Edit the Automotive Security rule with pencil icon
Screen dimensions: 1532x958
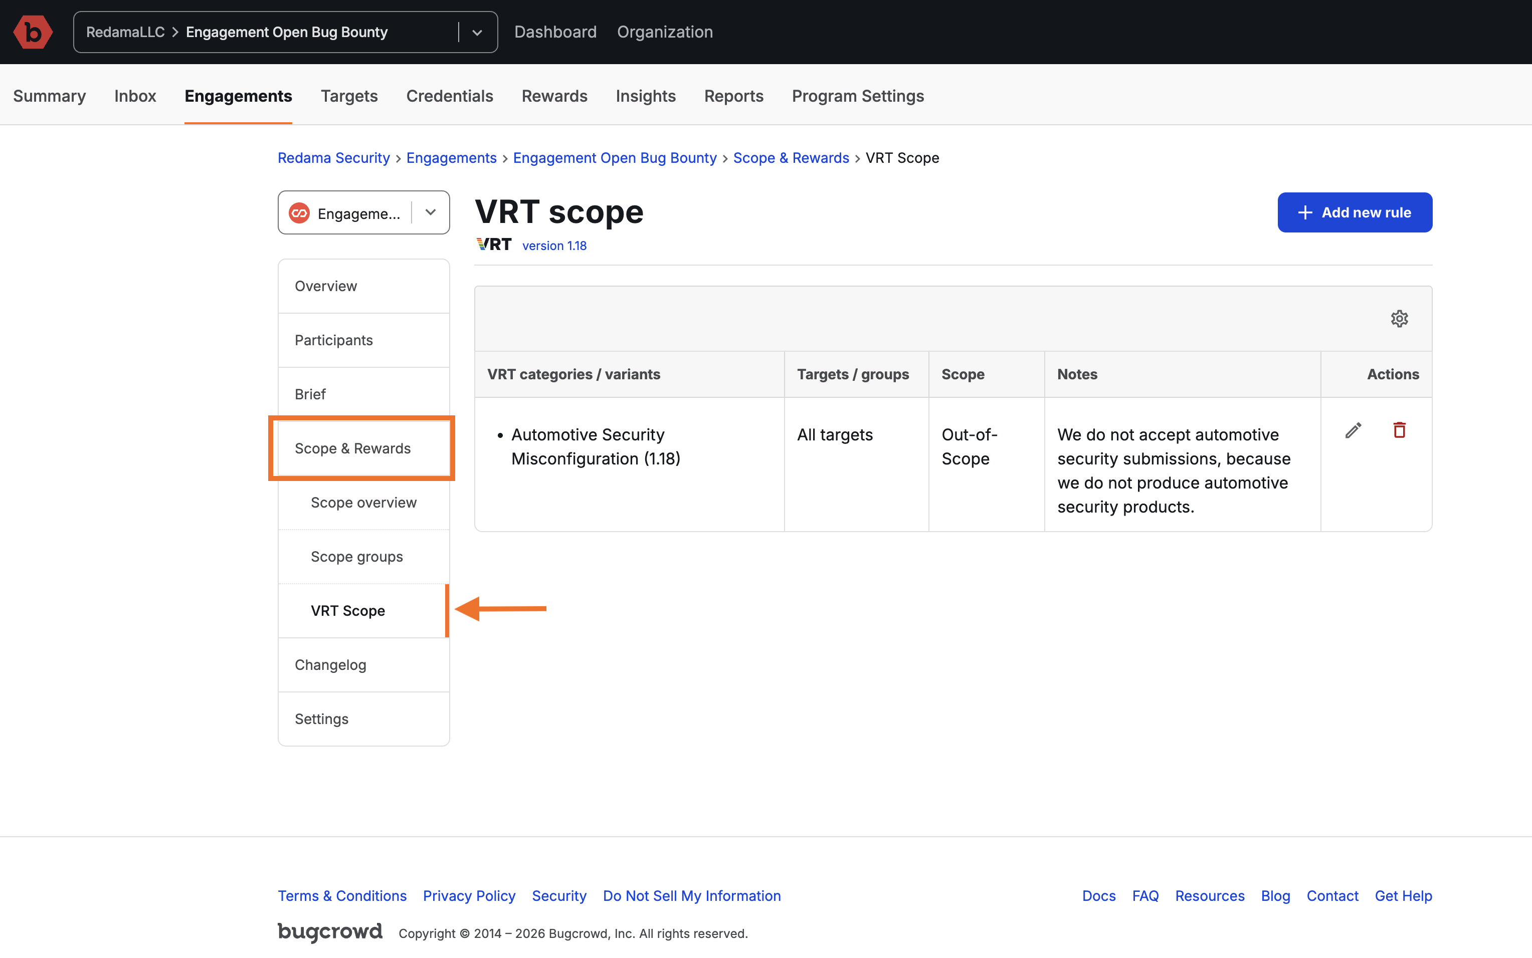pos(1353,430)
